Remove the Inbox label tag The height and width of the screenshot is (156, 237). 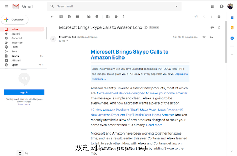coord(157,27)
